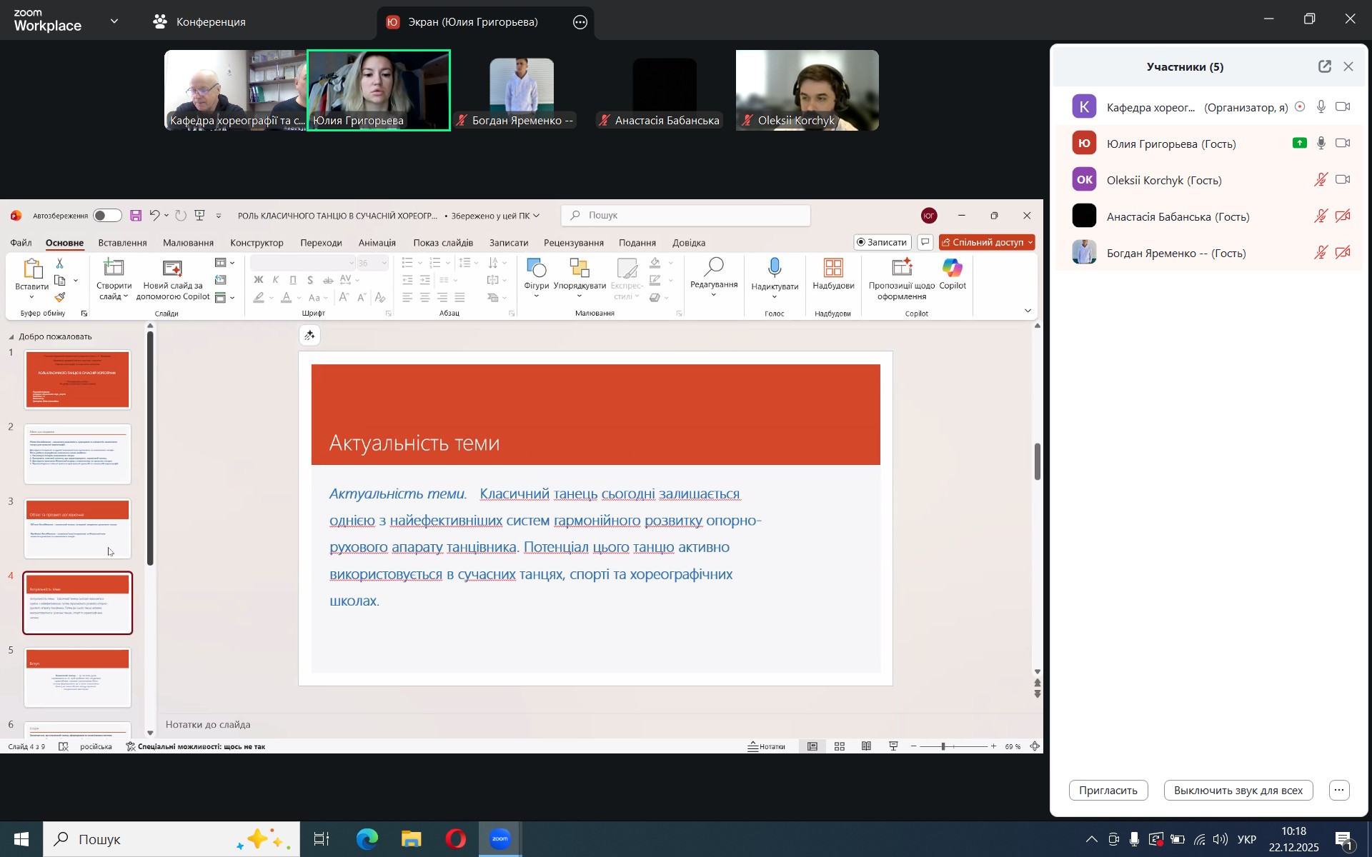
Task: Expand the Zoom Workplace dropdown chevron
Action: click(x=114, y=21)
